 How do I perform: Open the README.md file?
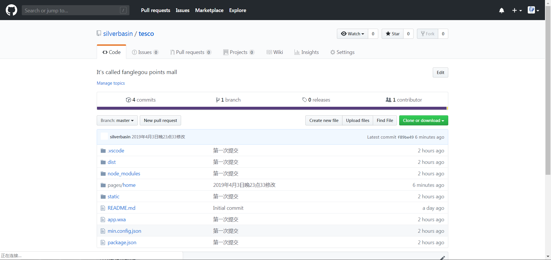pyautogui.click(x=121, y=208)
